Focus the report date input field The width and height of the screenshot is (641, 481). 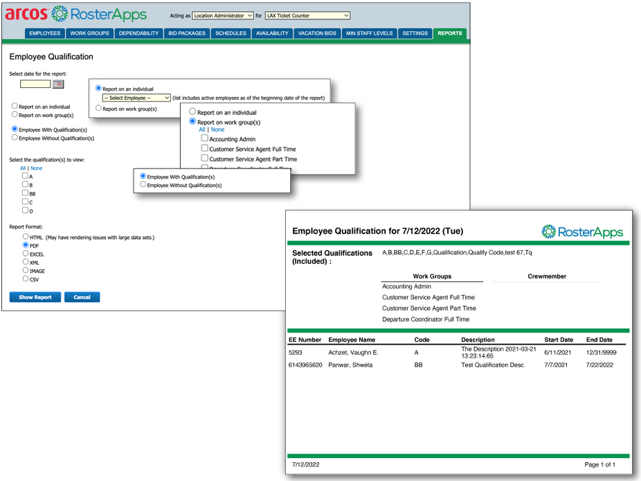(35, 84)
